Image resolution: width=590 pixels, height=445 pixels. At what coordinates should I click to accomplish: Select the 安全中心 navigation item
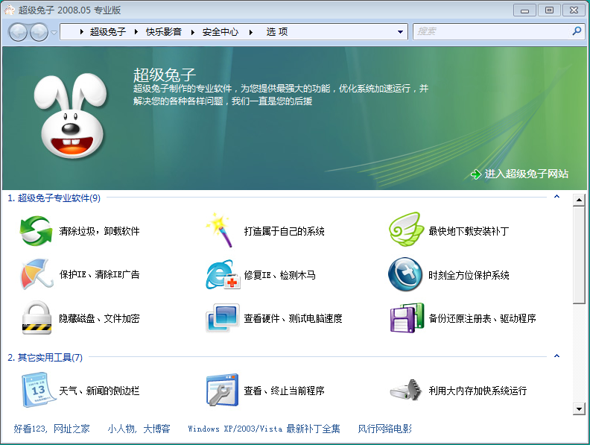tap(221, 32)
